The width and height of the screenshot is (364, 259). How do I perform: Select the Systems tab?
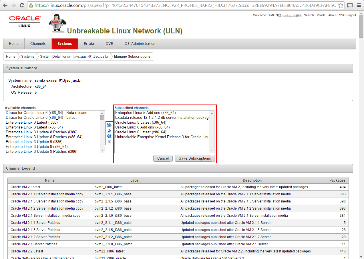point(65,44)
